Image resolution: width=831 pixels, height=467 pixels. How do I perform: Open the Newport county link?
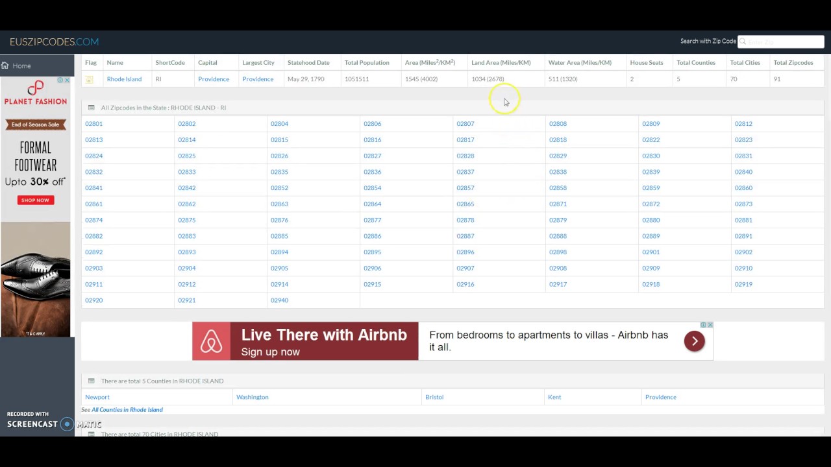click(97, 397)
